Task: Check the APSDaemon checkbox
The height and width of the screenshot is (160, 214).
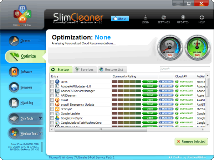Action: (x=52, y=95)
